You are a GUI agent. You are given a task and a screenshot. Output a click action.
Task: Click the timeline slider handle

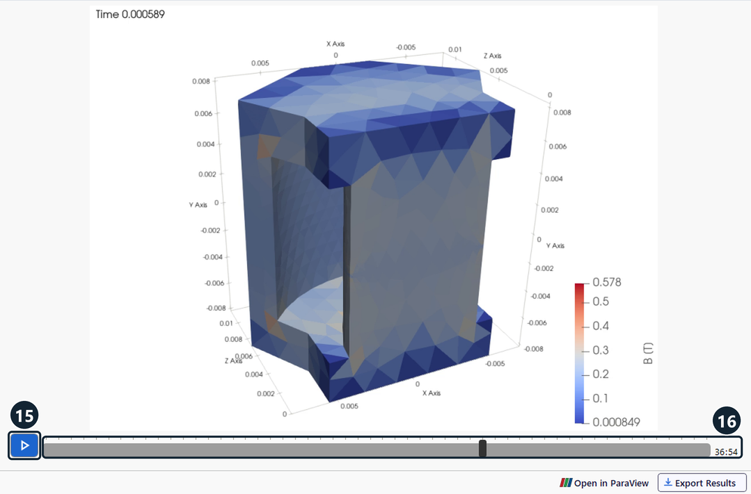pyautogui.click(x=483, y=449)
